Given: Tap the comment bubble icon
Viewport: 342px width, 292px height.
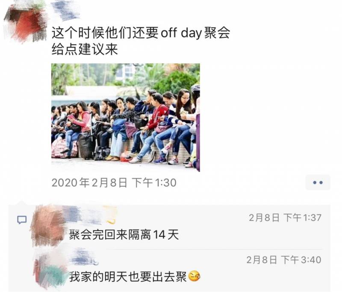Looking at the screenshot, I should 22,220.
